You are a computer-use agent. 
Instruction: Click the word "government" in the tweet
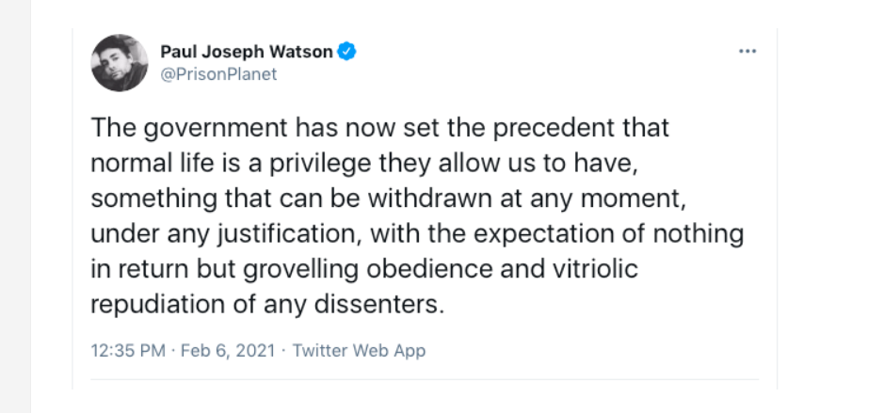pos(216,129)
